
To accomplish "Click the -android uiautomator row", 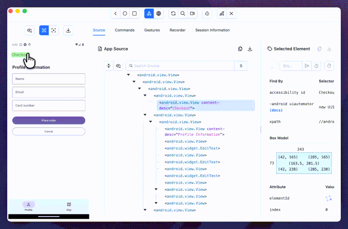I will coord(301,107).
